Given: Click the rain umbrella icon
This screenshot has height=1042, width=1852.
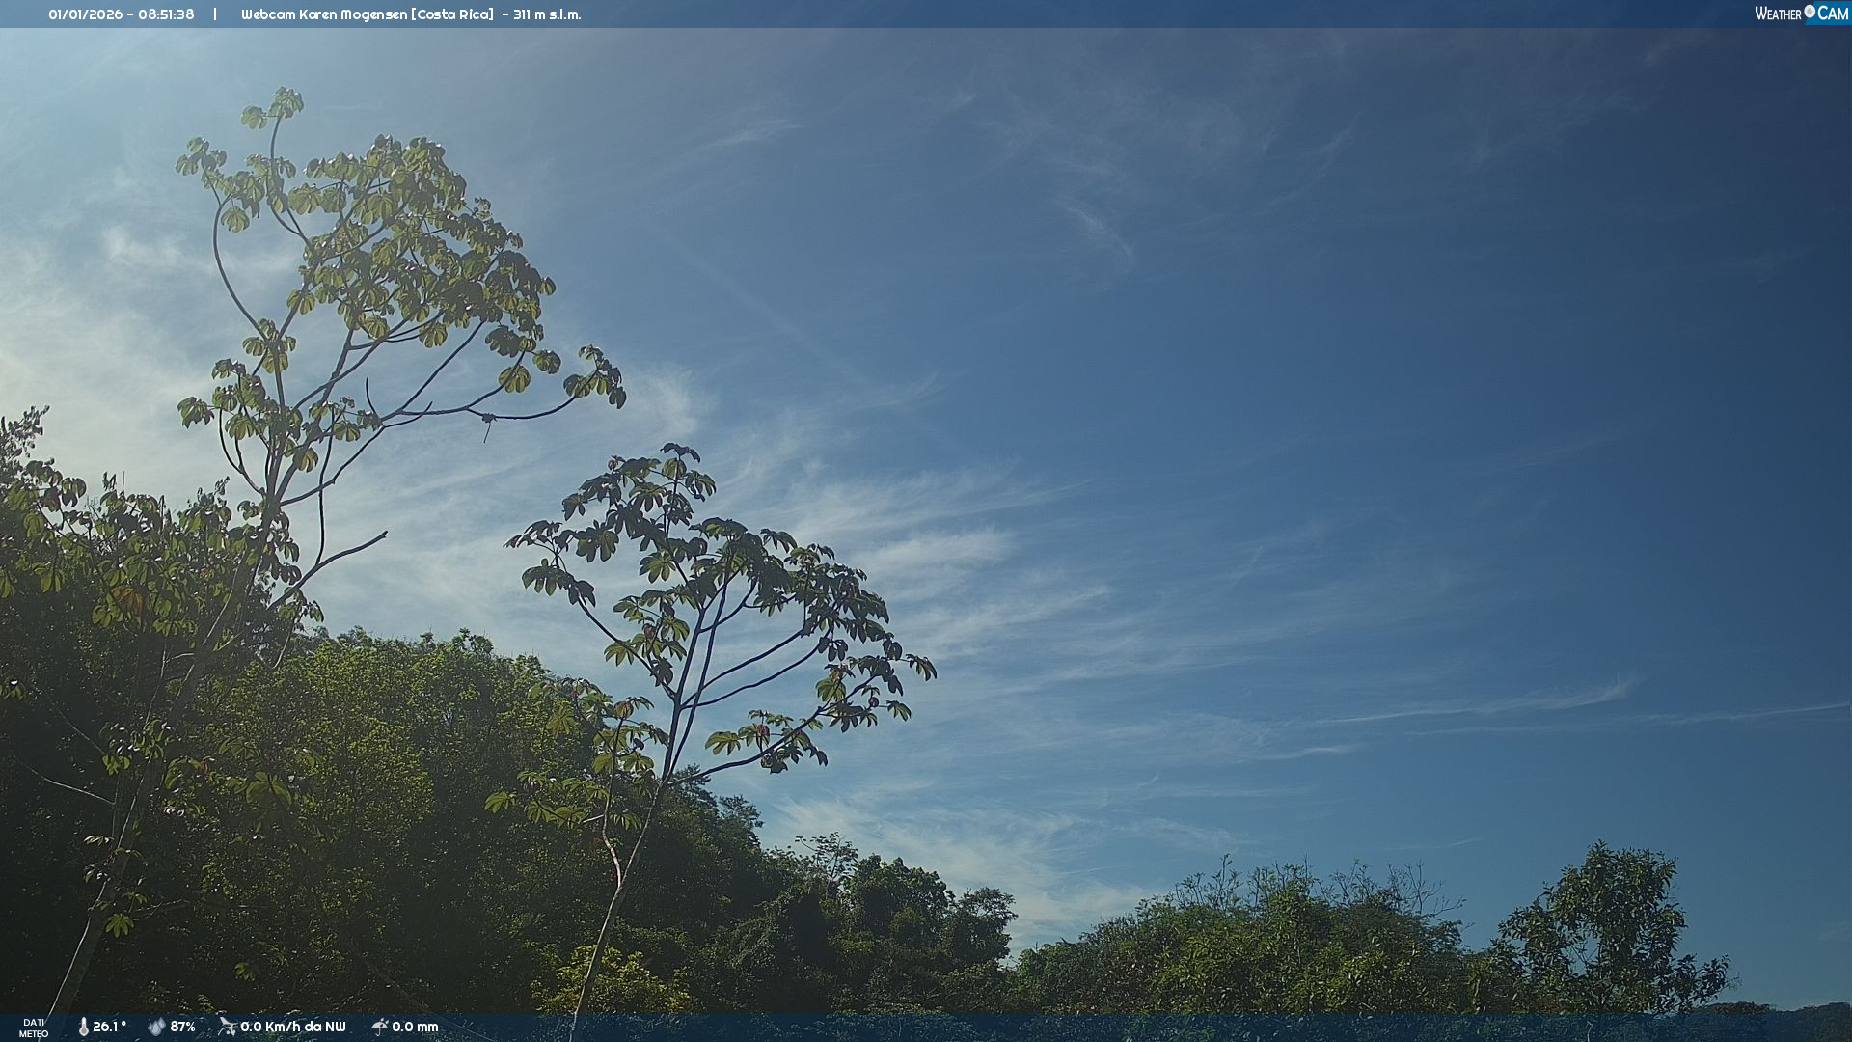Looking at the screenshot, I should coord(380,1026).
